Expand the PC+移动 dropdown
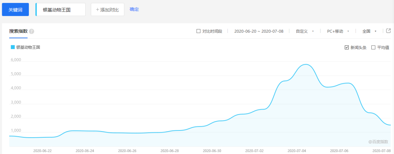 point(338,32)
